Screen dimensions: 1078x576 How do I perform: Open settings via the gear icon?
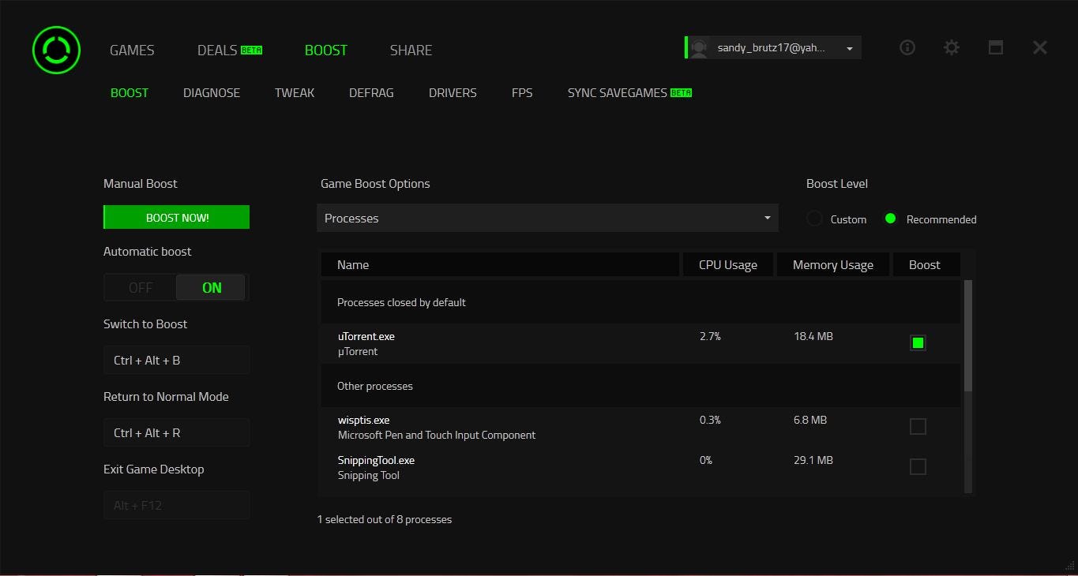[952, 47]
